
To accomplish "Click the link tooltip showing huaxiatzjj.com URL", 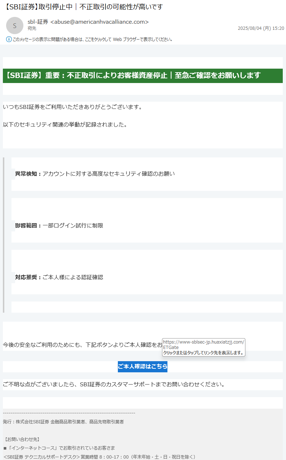I will [x=204, y=347].
